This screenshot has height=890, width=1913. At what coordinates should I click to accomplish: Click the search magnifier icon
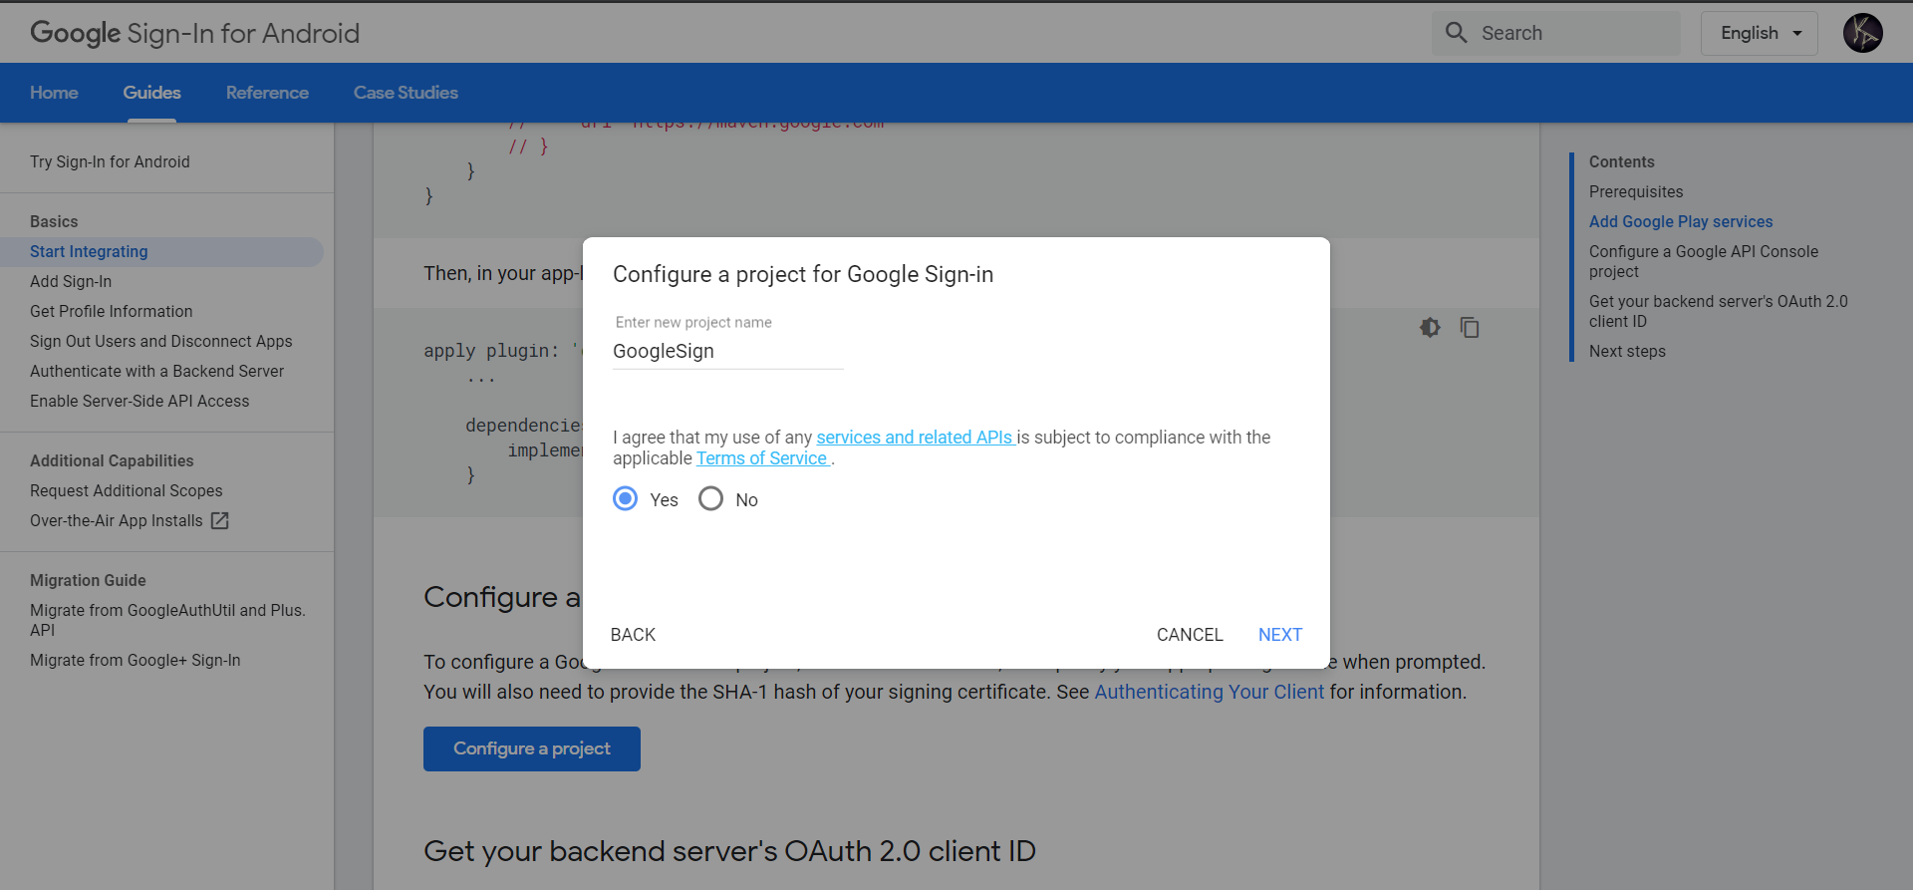tap(1456, 33)
